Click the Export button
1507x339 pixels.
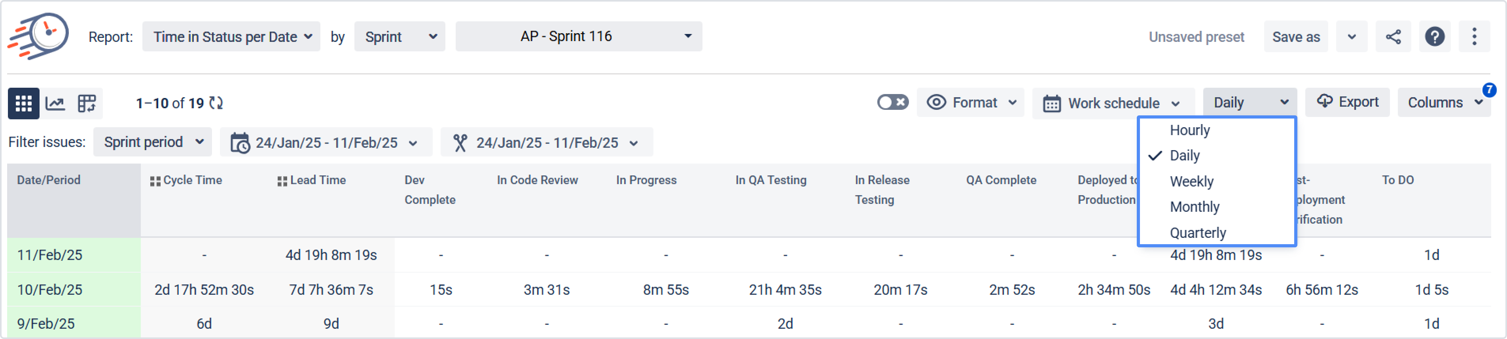pos(1347,102)
